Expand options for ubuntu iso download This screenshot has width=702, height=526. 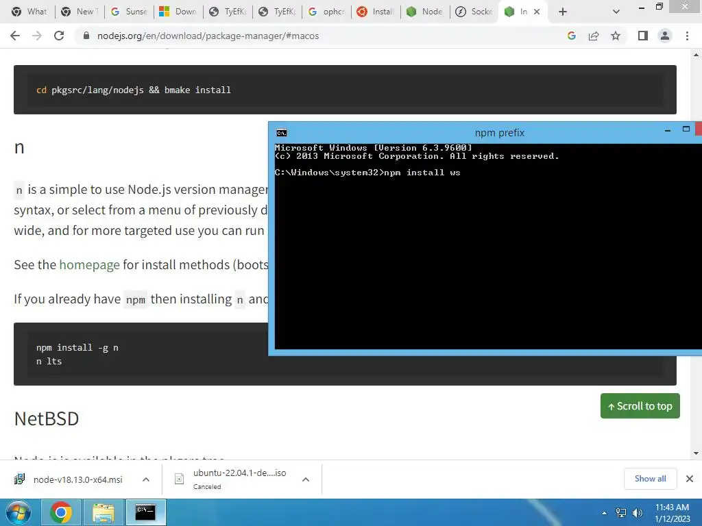point(306,479)
